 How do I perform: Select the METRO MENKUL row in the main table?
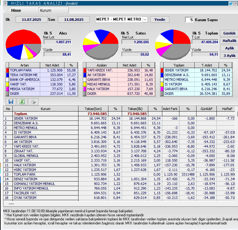(119, 128)
